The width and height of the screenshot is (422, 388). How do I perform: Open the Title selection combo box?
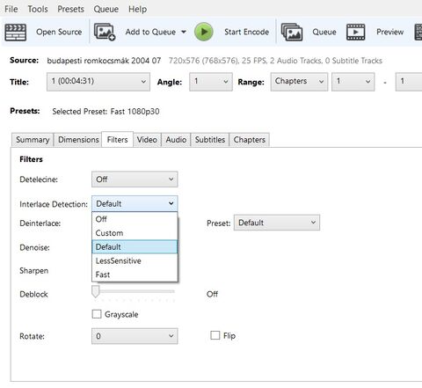click(x=98, y=82)
